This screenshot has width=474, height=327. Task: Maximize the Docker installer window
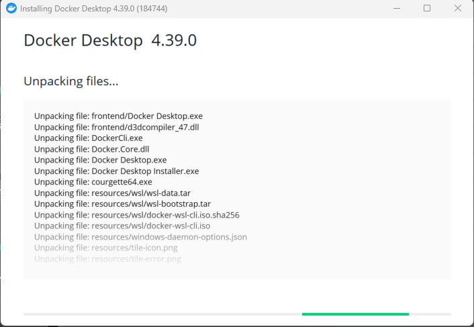tap(427, 8)
